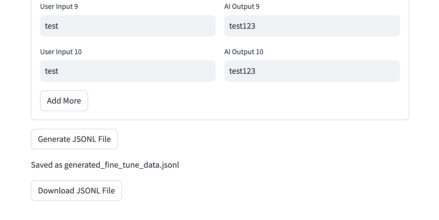Viewport: 439px width, 220px height.
Task: Click the AI Output 10 label
Action: point(244,52)
